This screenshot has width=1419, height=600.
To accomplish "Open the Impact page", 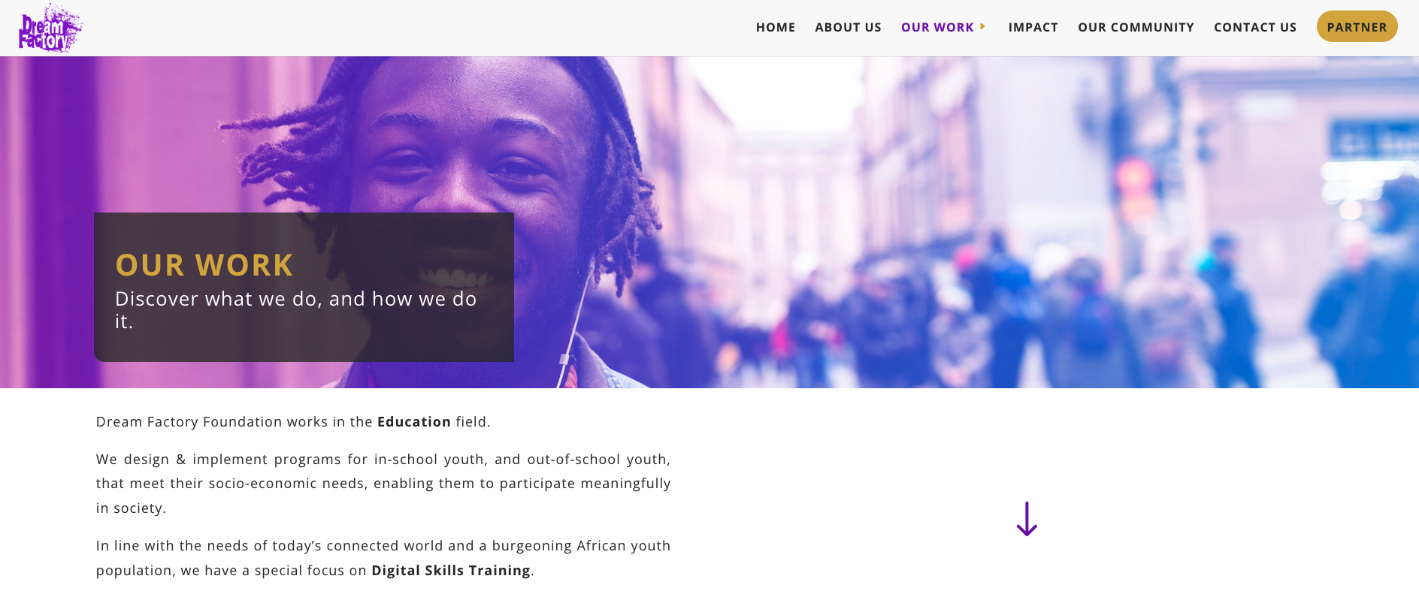I will pos(1033,27).
